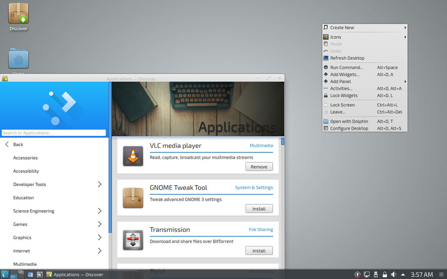Click the VLC media player title
The height and width of the screenshot is (279, 447).
(176, 146)
